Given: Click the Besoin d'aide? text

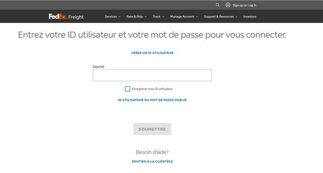Looking at the screenshot, I should (152, 152).
